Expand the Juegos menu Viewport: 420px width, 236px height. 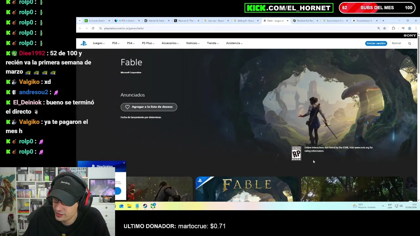click(x=99, y=43)
